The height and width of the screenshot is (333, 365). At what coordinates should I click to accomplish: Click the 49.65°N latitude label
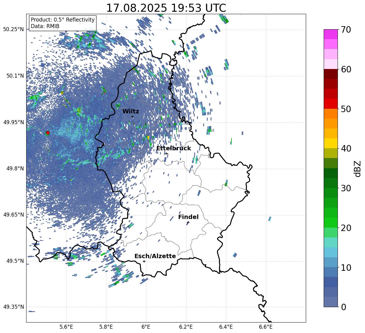14,215
